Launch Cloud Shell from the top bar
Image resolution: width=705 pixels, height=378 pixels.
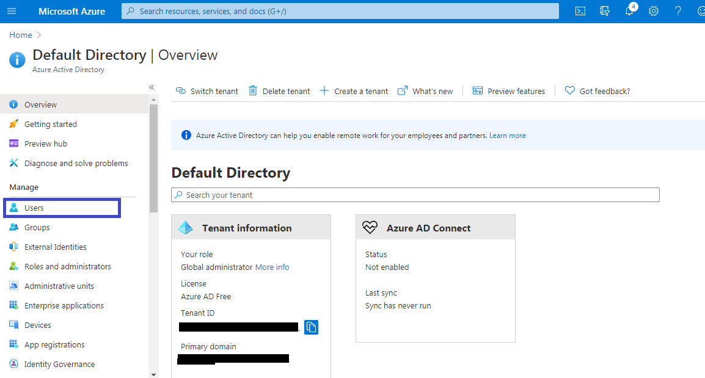click(580, 11)
